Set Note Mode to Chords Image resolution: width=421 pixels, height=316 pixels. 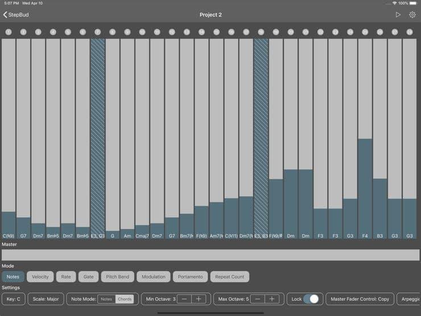coord(125,299)
